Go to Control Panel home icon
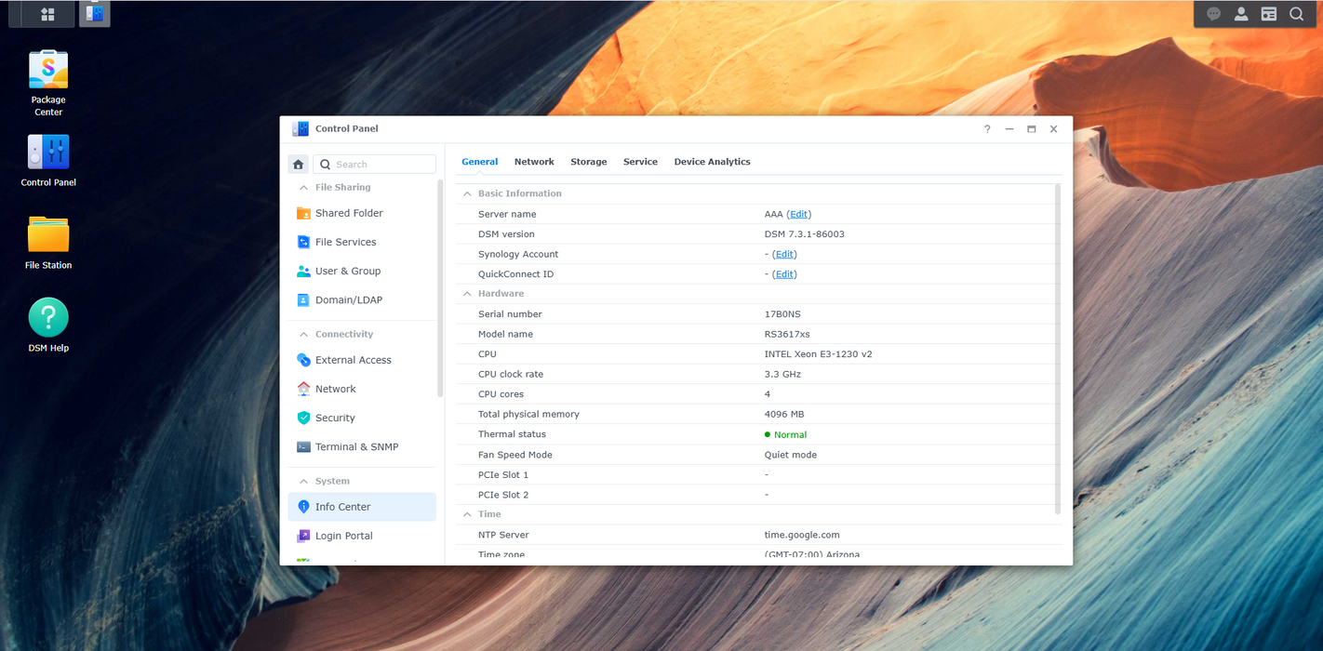 coord(298,165)
